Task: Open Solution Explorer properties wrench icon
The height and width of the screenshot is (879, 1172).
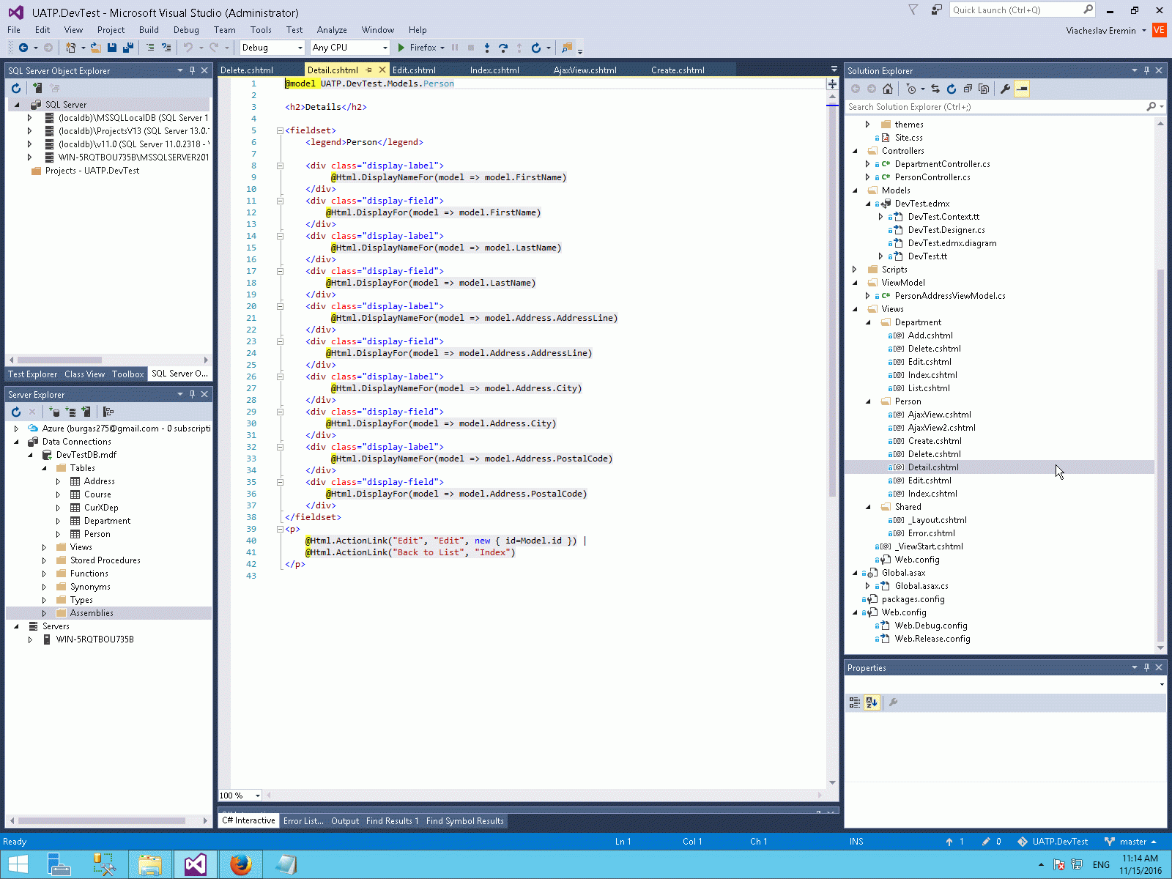Action: point(1005,89)
